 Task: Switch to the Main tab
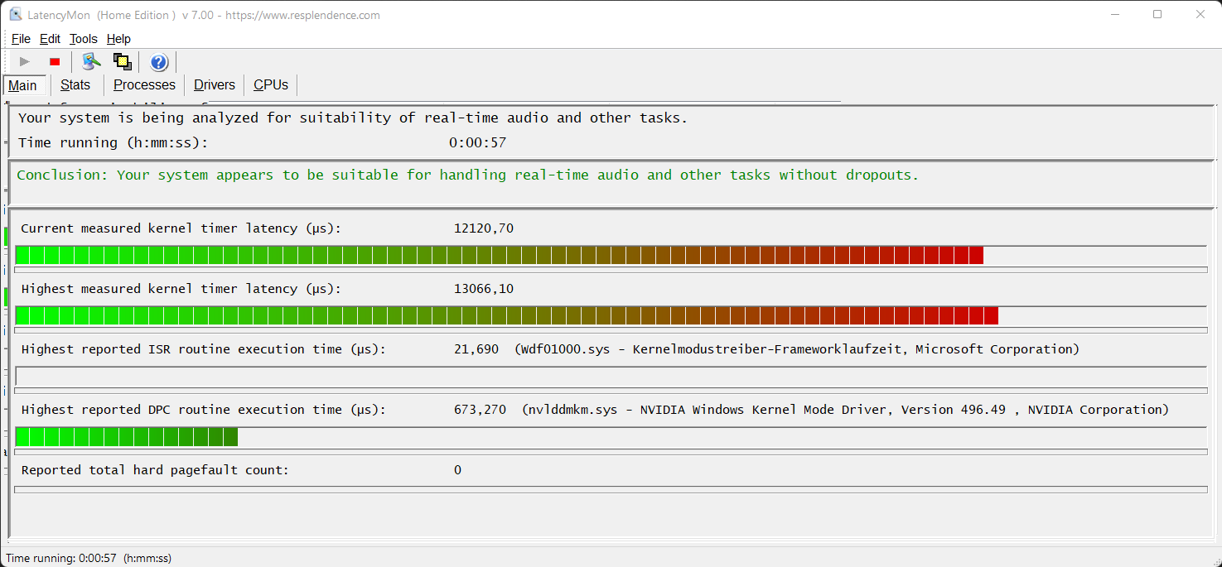[x=23, y=85]
